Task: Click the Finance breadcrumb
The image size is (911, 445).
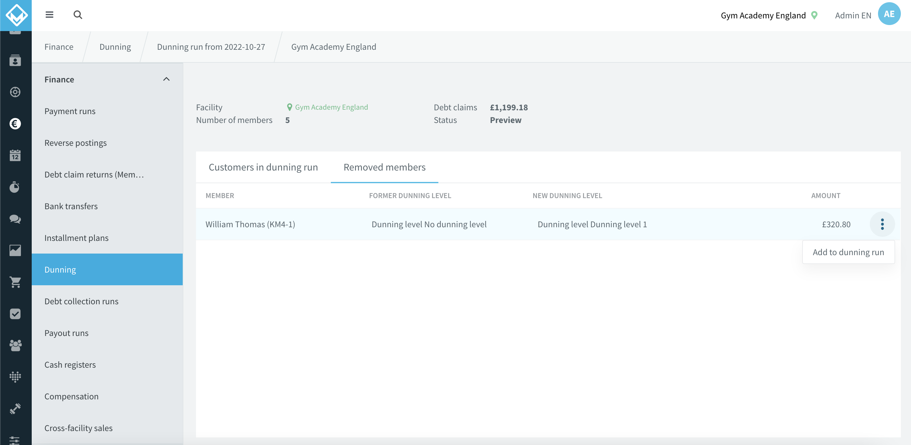Action: pyautogui.click(x=59, y=47)
